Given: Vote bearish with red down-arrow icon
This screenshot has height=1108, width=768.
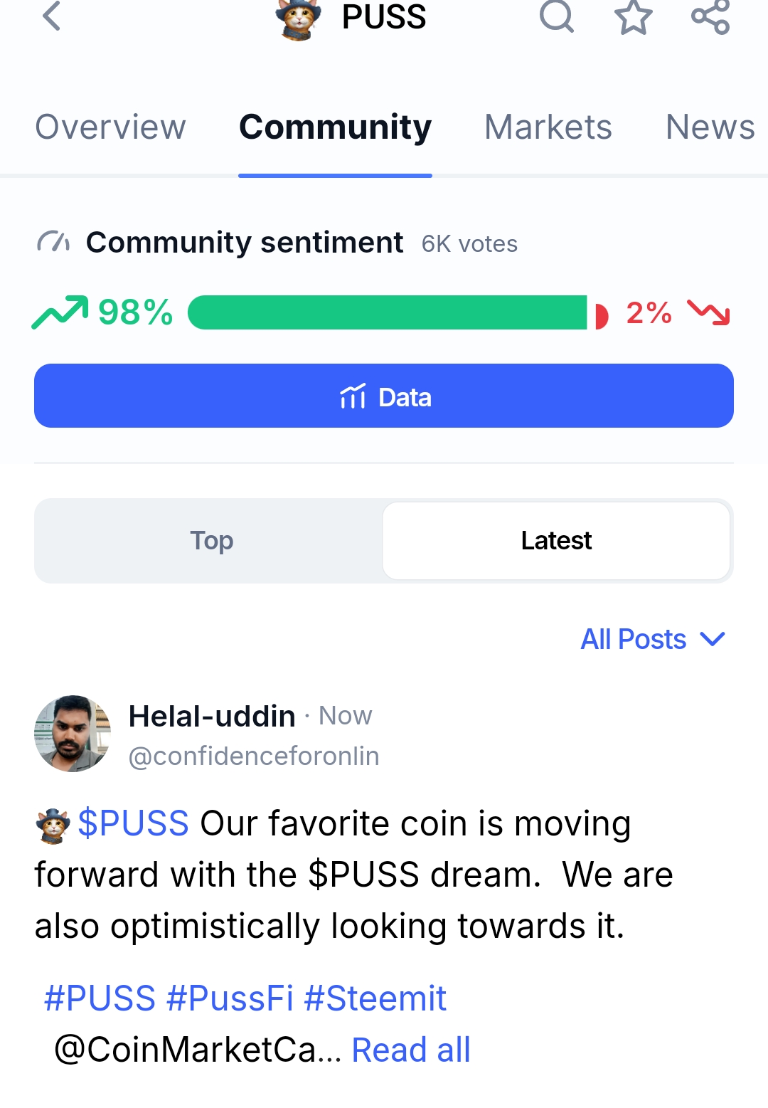Looking at the screenshot, I should [x=708, y=312].
